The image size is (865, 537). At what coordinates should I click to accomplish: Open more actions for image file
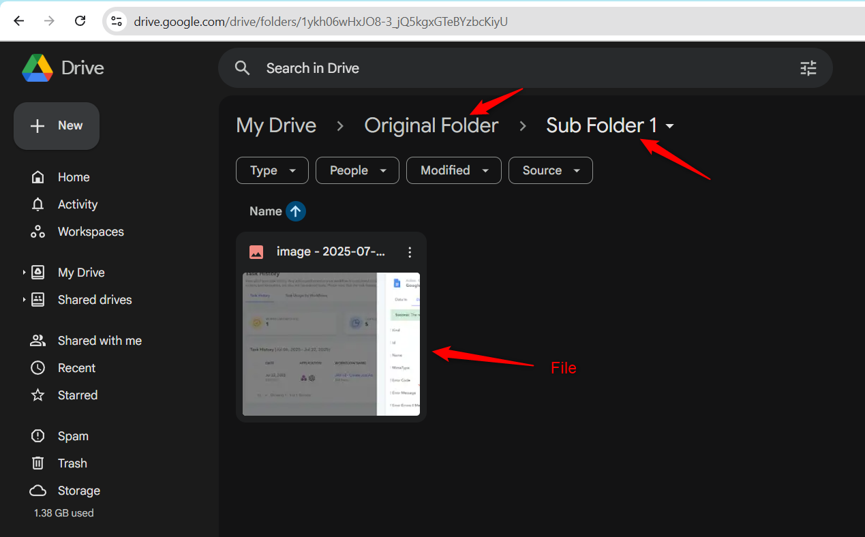pos(410,252)
